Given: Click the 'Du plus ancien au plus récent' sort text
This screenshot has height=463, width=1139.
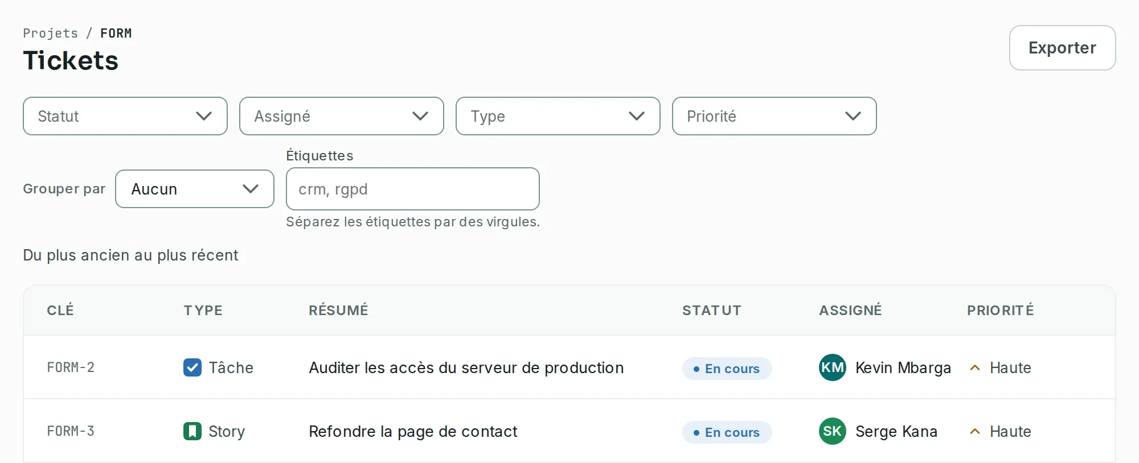Looking at the screenshot, I should 130,255.
